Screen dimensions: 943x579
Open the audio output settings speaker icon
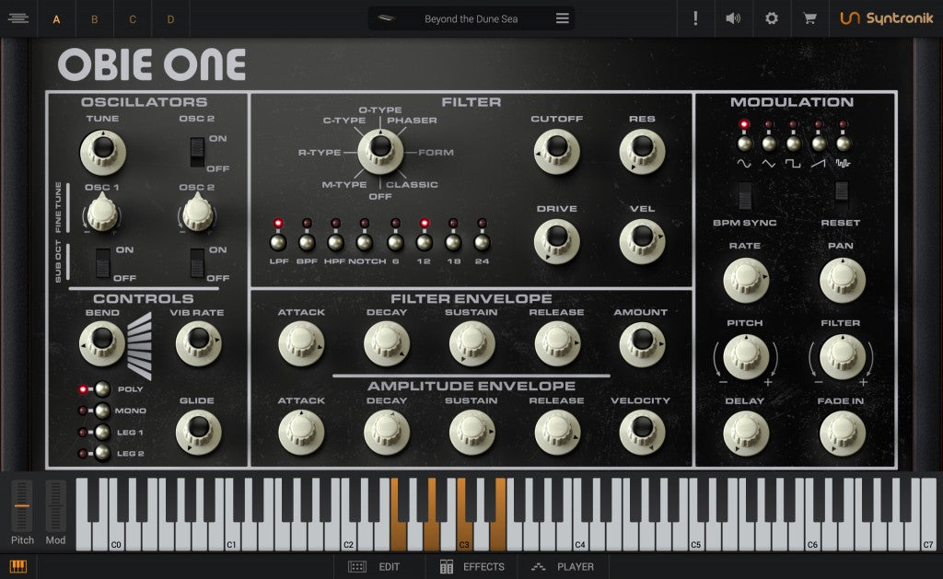[x=733, y=17]
